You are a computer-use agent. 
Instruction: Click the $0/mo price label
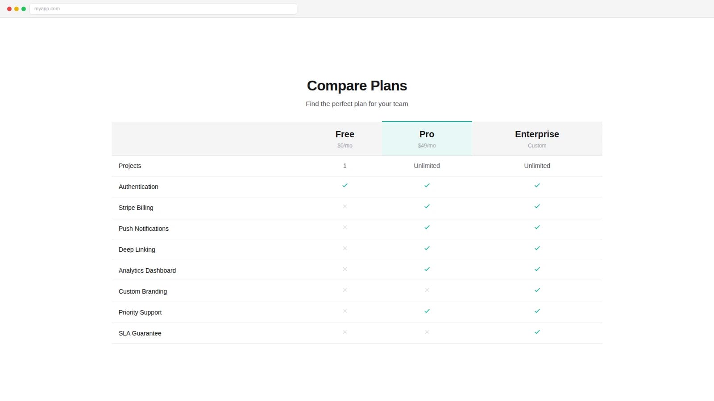click(345, 146)
